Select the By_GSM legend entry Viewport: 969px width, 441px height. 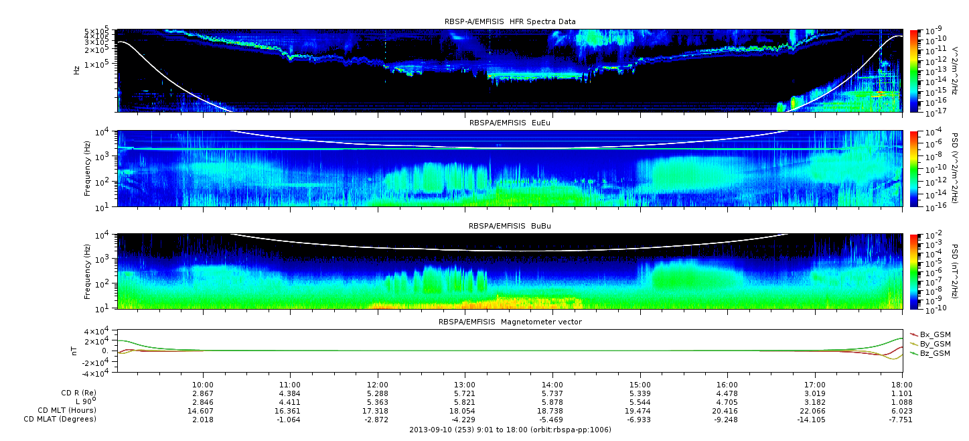pos(934,344)
